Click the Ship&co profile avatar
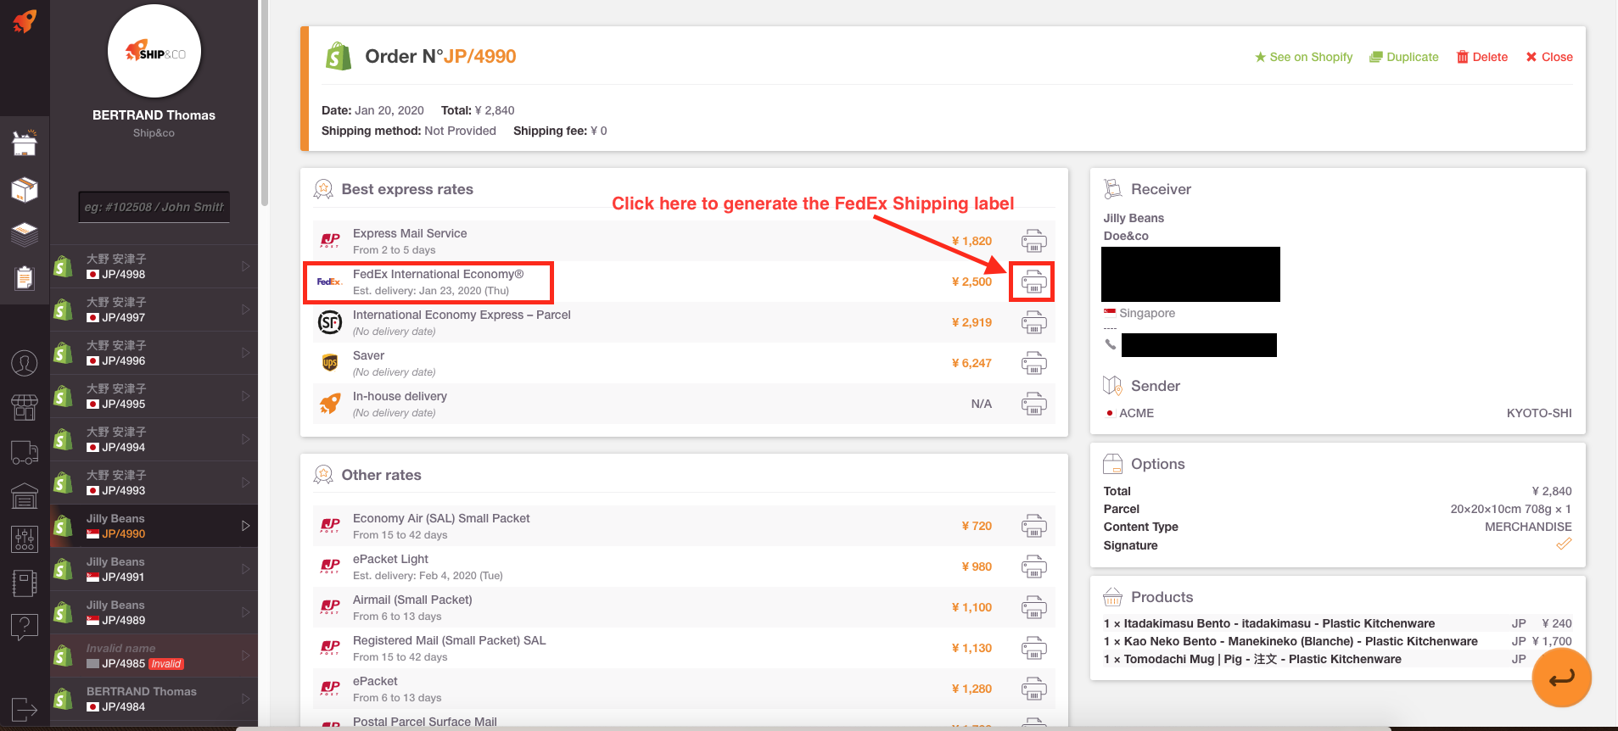The width and height of the screenshot is (1618, 731). pyautogui.click(x=154, y=52)
